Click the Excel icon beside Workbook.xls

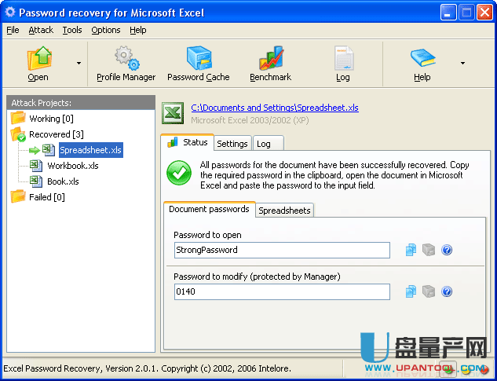pyautogui.click(x=36, y=166)
